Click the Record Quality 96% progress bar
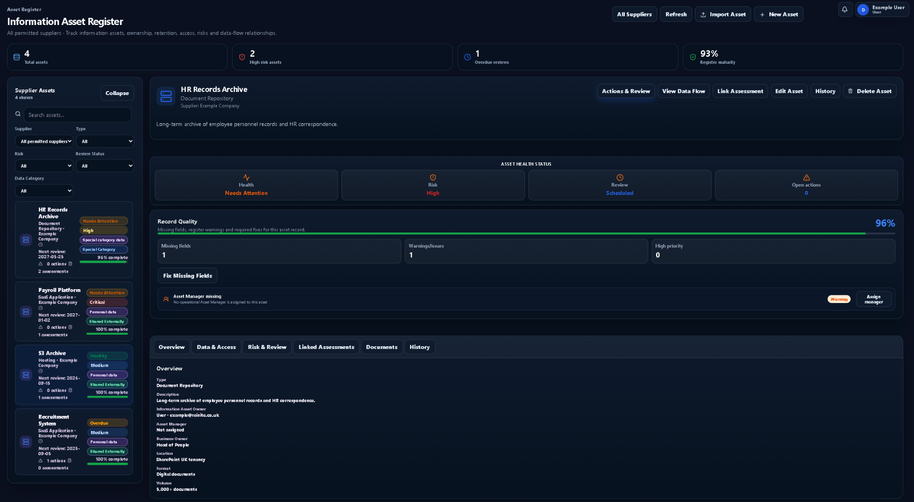 click(526, 233)
